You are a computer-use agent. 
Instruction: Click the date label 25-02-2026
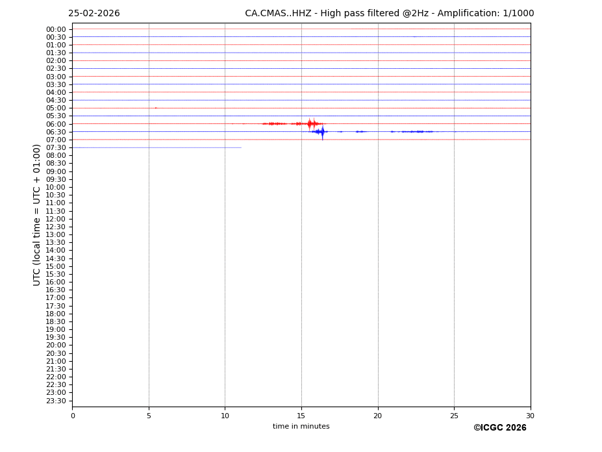[x=94, y=14]
